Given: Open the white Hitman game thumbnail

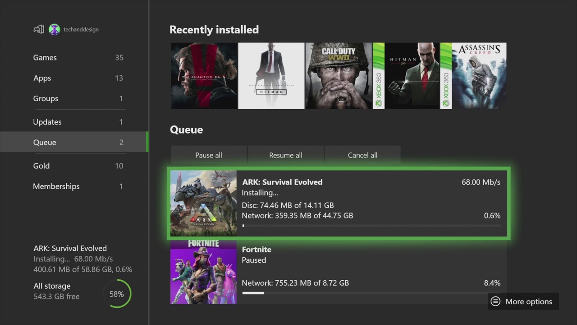Looking at the screenshot, I should (271, 76).
